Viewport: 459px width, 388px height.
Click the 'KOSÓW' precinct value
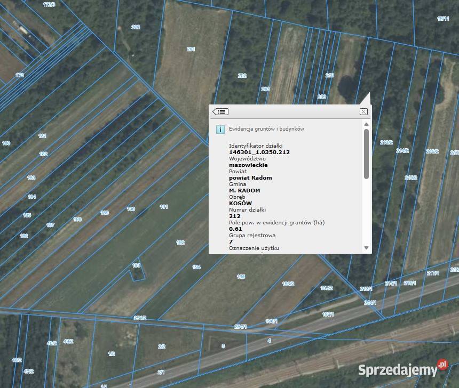point(240,204)
